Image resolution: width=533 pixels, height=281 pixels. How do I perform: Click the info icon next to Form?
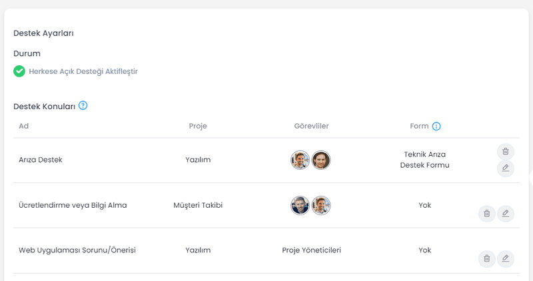pos(436,127)
